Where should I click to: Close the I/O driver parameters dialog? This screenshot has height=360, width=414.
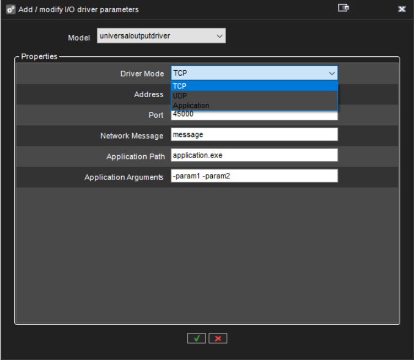pyautogui.click(x=402, y=9)
